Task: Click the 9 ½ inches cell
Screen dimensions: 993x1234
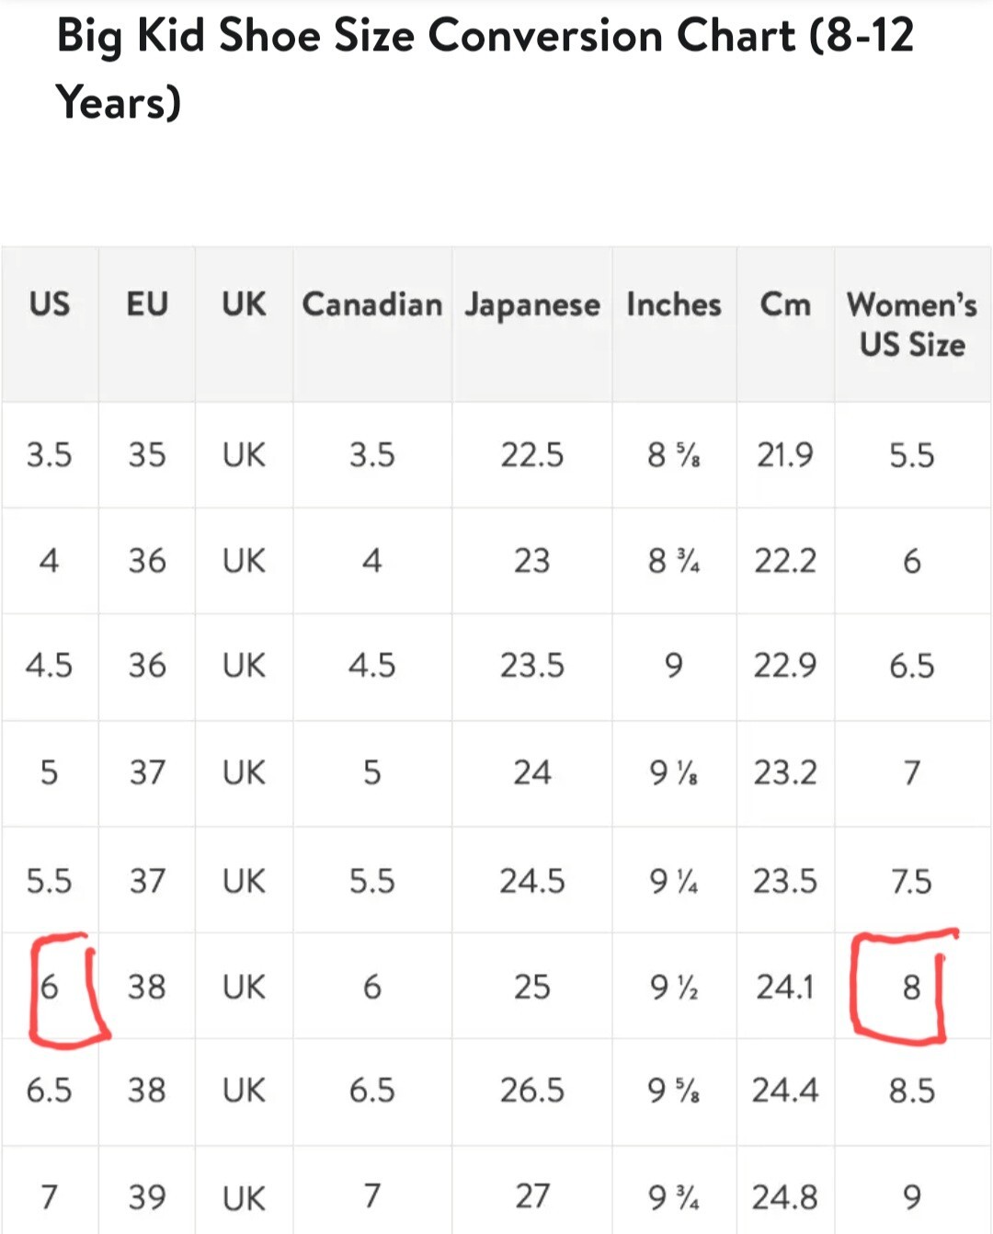Action: pyautogui.click(x=674, y=988)
